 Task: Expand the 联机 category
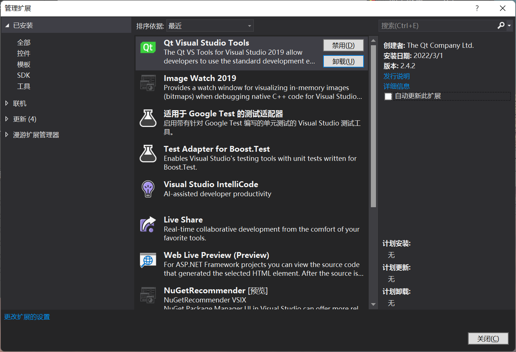click(20, 103)
